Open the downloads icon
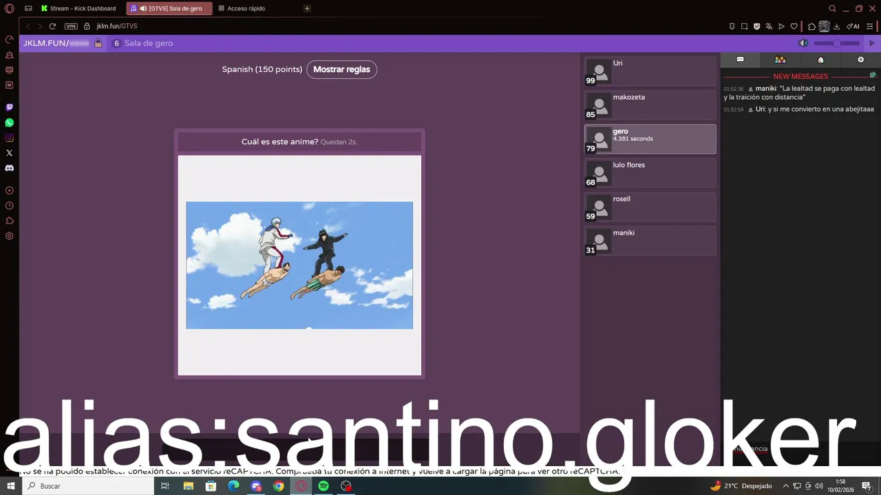Screen dimensions: 881x495 837,26
